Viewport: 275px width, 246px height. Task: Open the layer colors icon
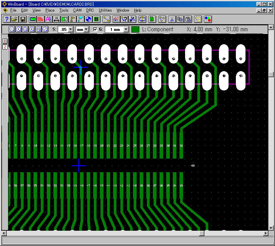[208, 19]
